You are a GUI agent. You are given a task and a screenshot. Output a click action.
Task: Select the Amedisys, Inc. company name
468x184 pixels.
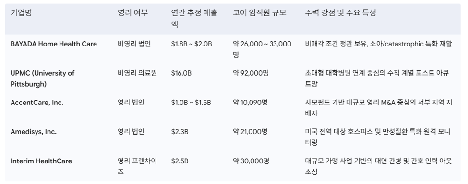[34, 132]
